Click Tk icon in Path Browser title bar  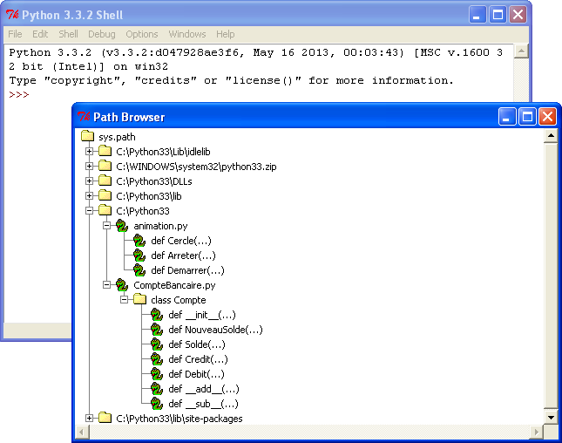coord(84,117)
